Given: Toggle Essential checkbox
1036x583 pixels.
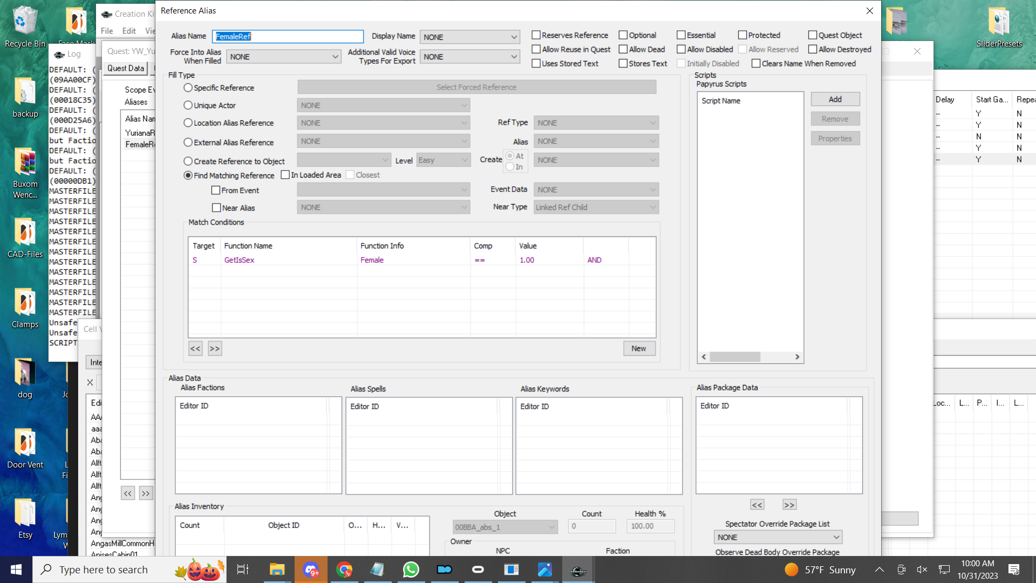Looking at the screenshot, I should (681, 35).
